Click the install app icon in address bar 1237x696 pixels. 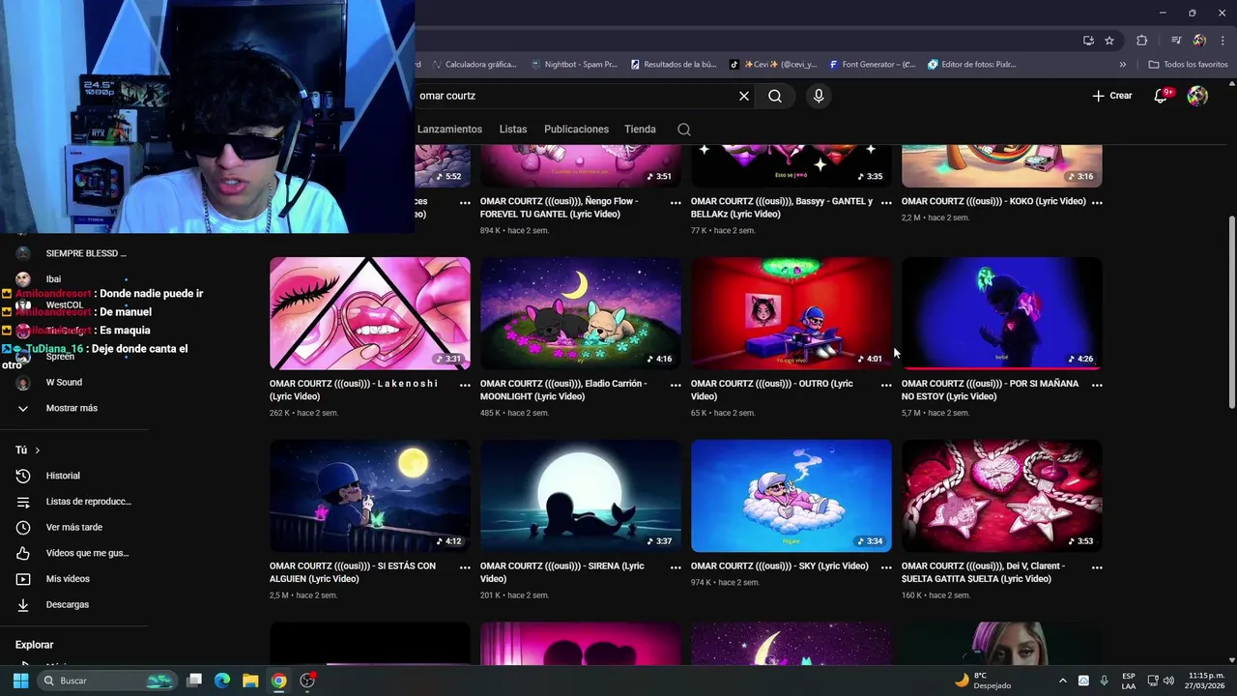[1088, 41]
